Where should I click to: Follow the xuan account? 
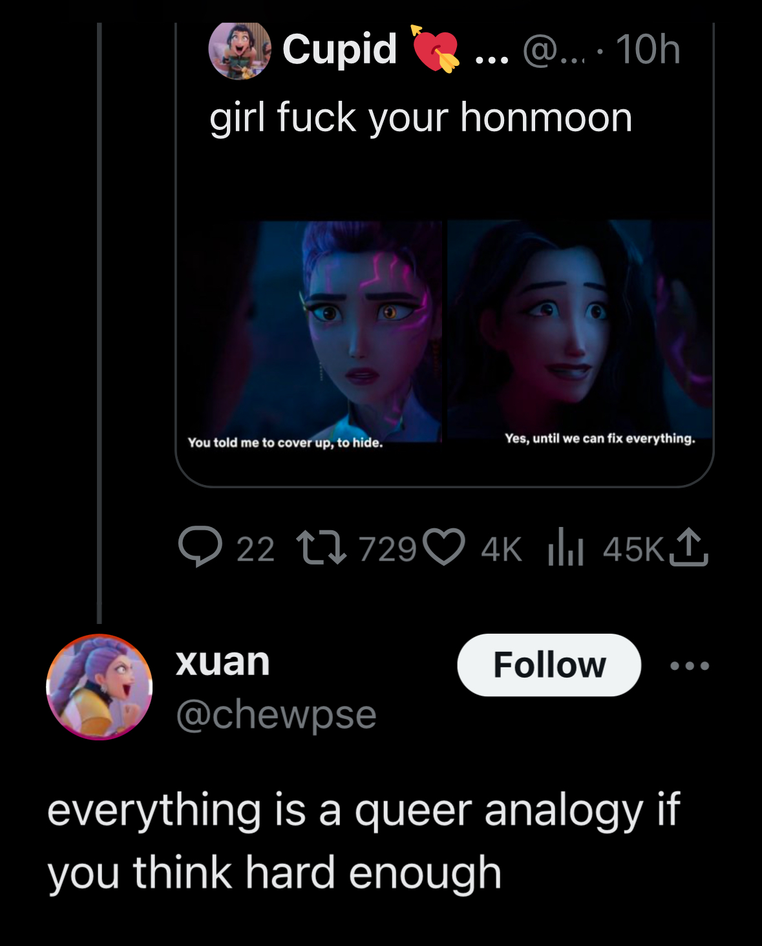coord(549,665)
